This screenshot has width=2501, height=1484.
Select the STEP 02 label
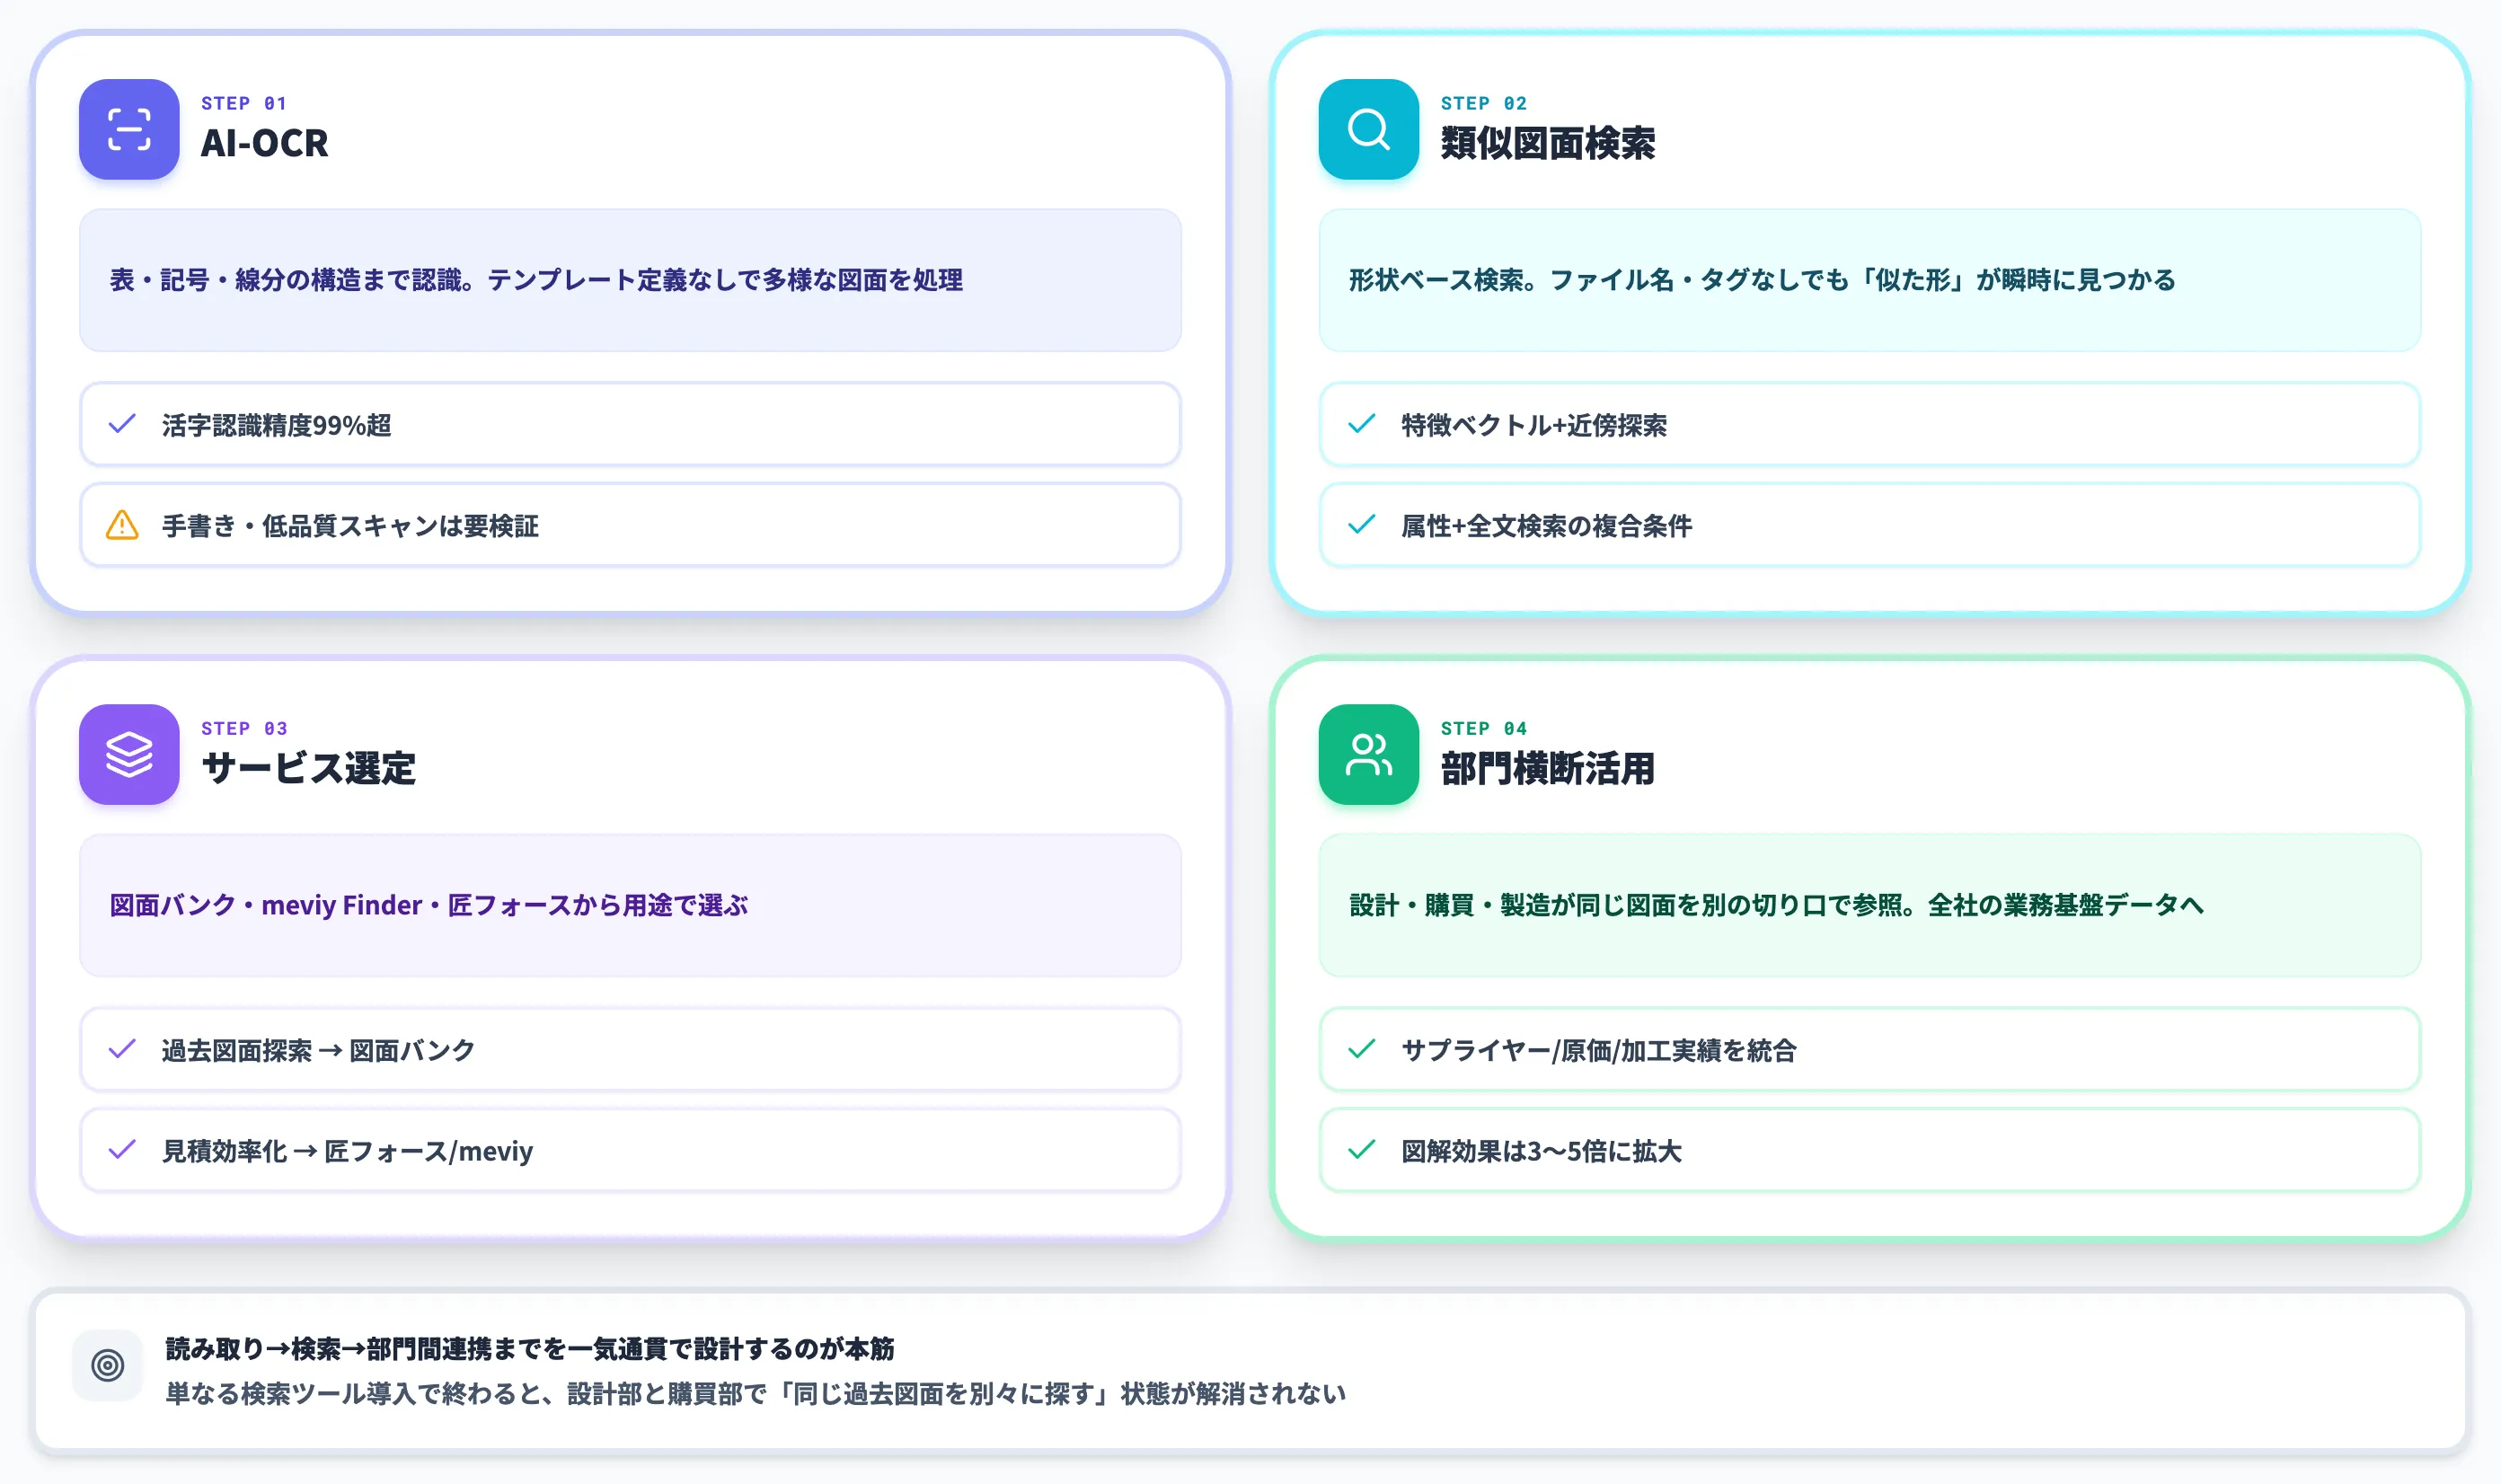(1483, 103)
